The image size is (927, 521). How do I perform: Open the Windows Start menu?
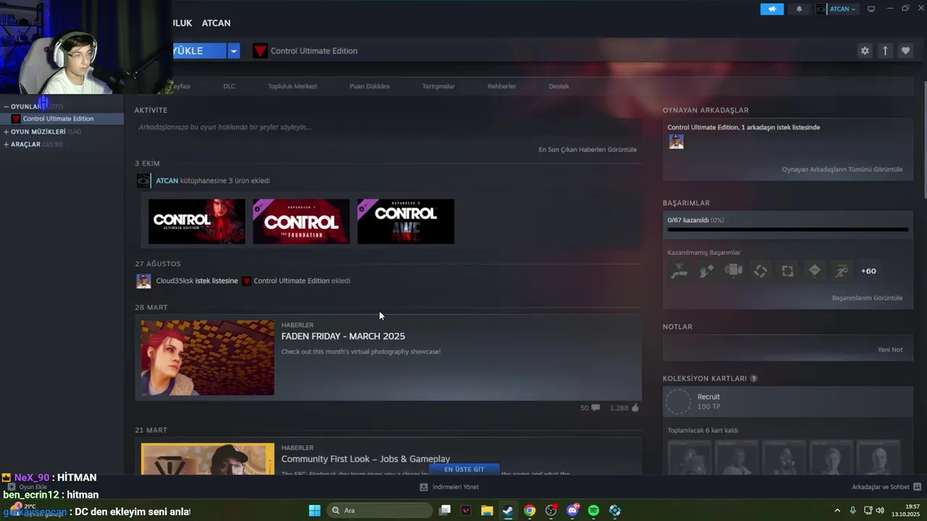pyautogui.click(x=314, y=510)
